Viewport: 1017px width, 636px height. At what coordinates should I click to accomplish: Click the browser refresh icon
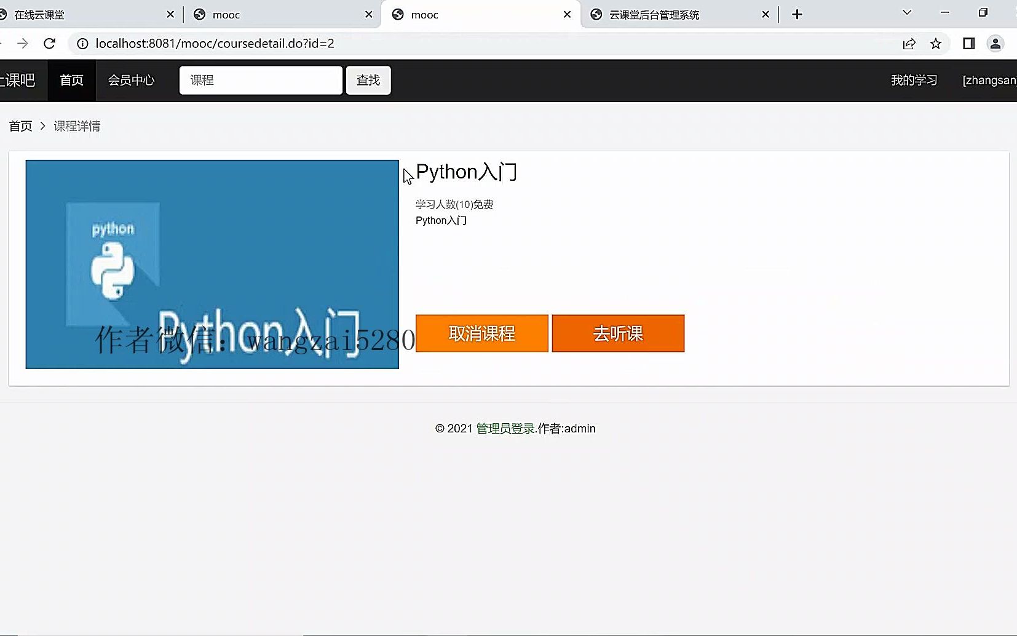(50, 44)
